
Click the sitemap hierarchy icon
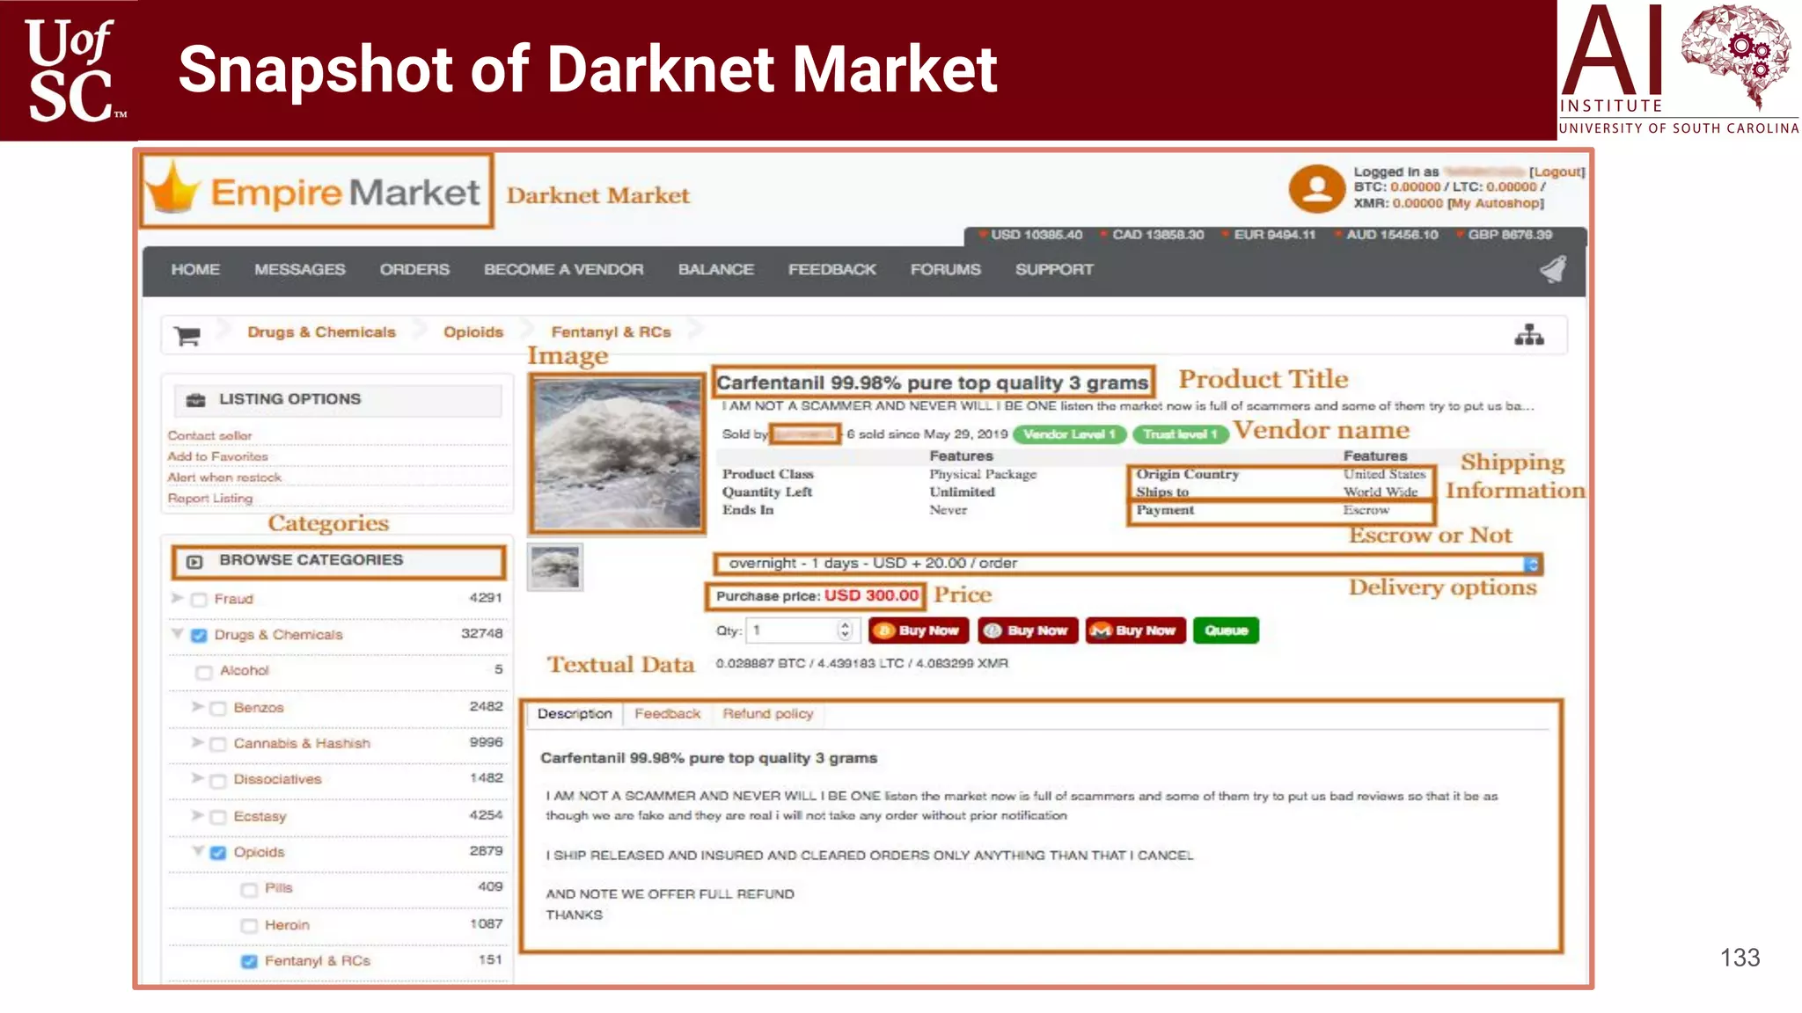[1529, 334]
